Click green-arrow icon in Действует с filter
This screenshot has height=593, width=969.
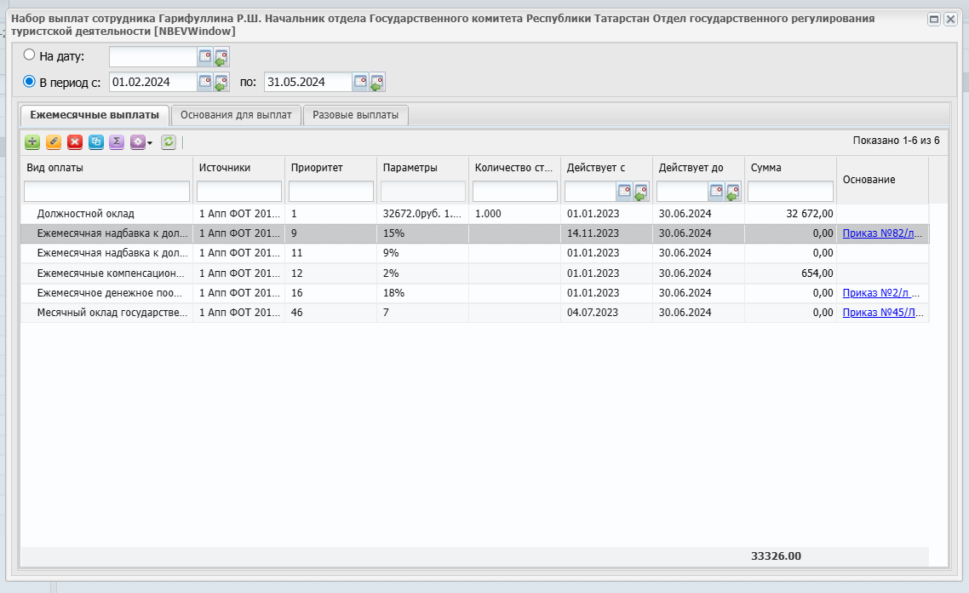point(641,193)
